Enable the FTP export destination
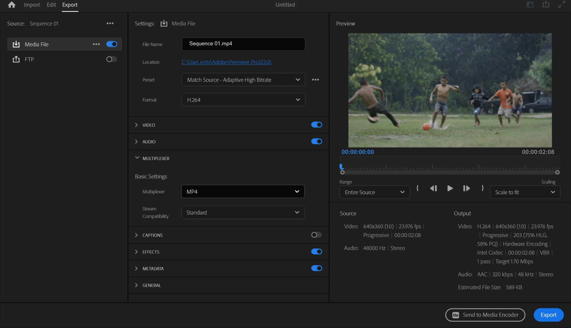The height and width of the screenshot is (328, 571). pos(111,59)
